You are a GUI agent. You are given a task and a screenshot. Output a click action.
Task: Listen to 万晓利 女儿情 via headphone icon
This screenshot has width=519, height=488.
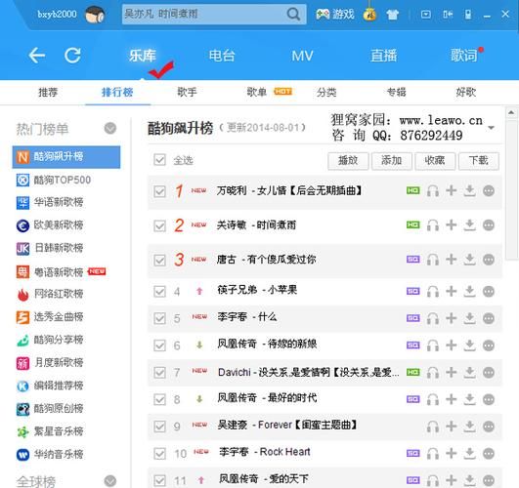pos(433,190)
